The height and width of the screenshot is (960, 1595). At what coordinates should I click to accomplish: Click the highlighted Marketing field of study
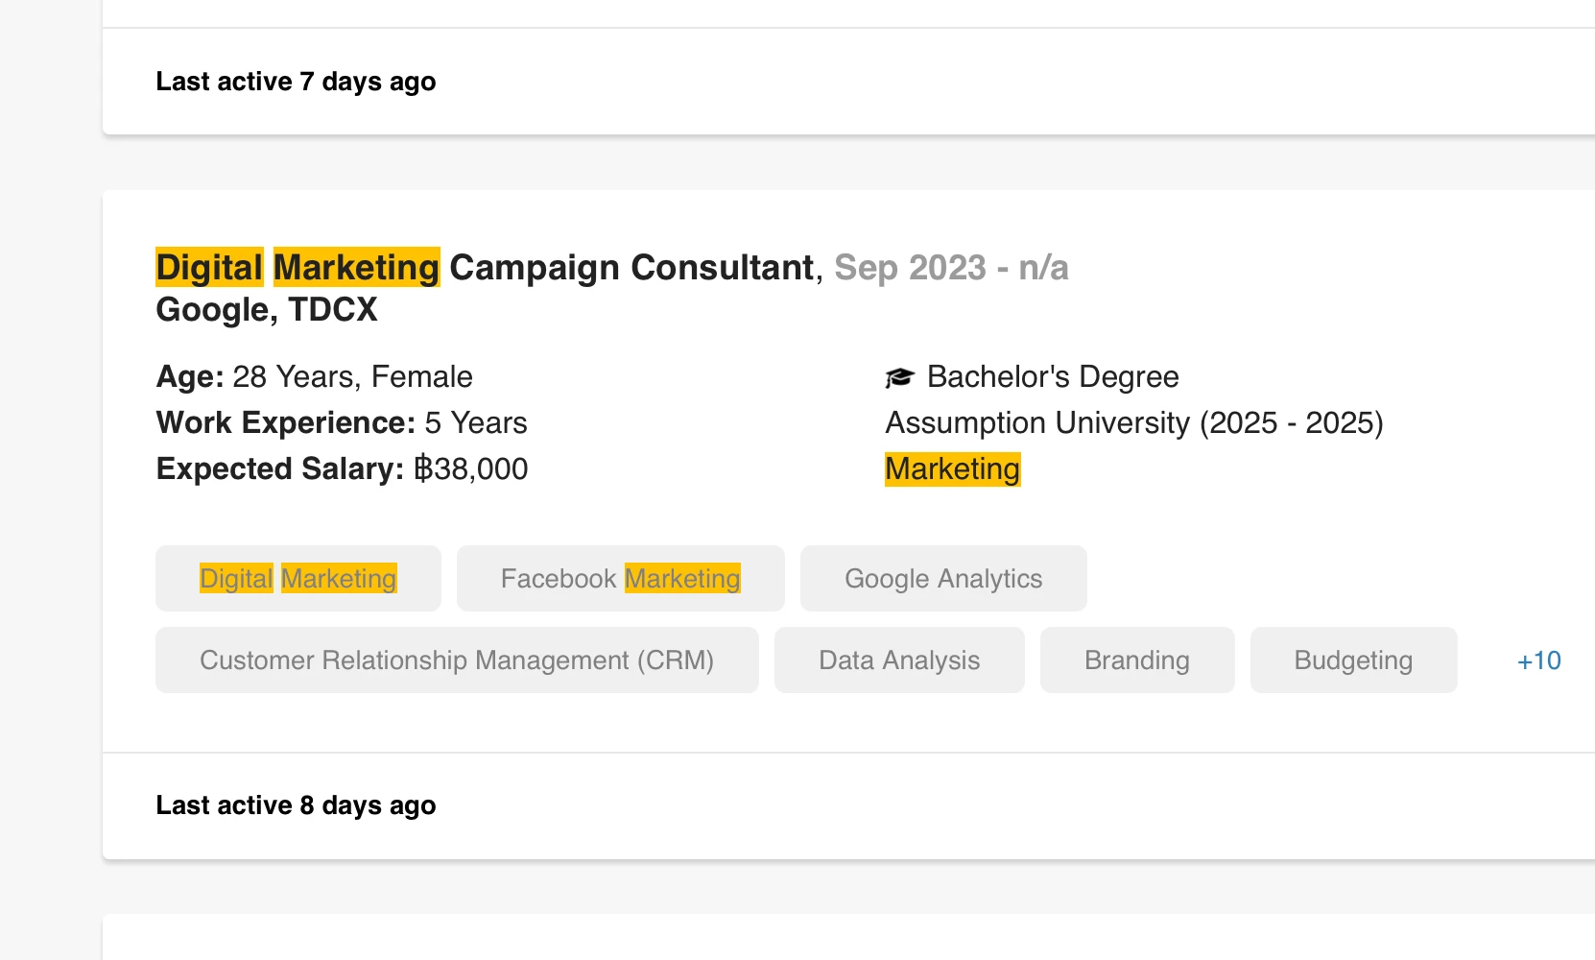pos(952,469)
